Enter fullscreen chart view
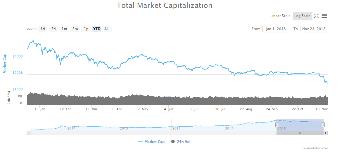 [x=316, y=16]
